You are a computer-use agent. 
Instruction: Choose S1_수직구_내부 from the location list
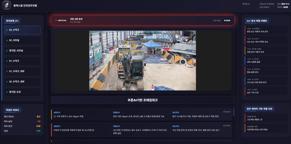pyautogui.click(x=22, y=71)
